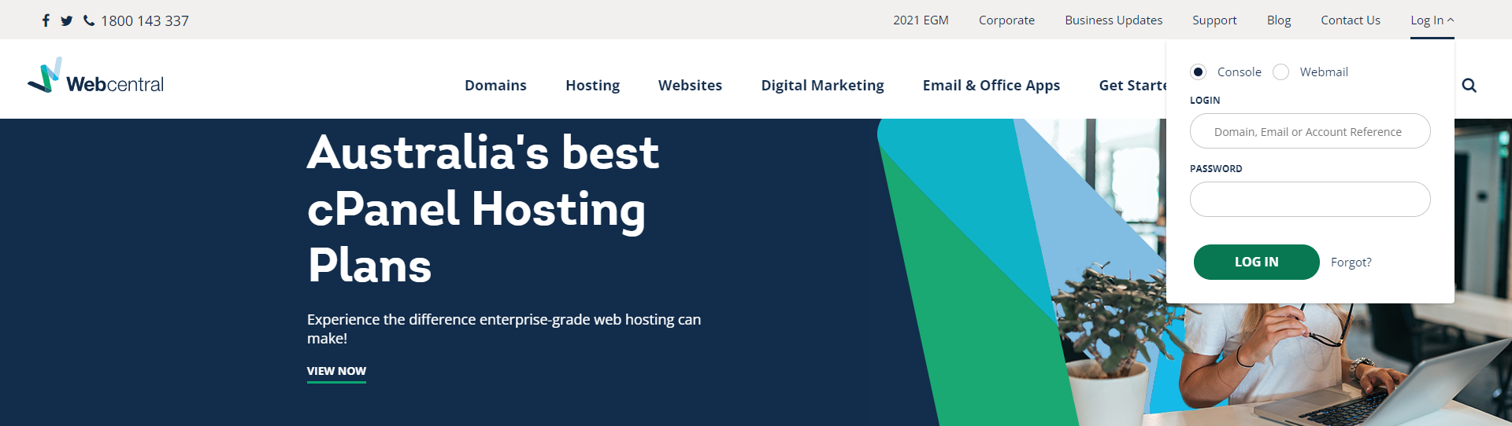
Task: Click the magnifying glass search icon
Action: tap(1469, 85)
